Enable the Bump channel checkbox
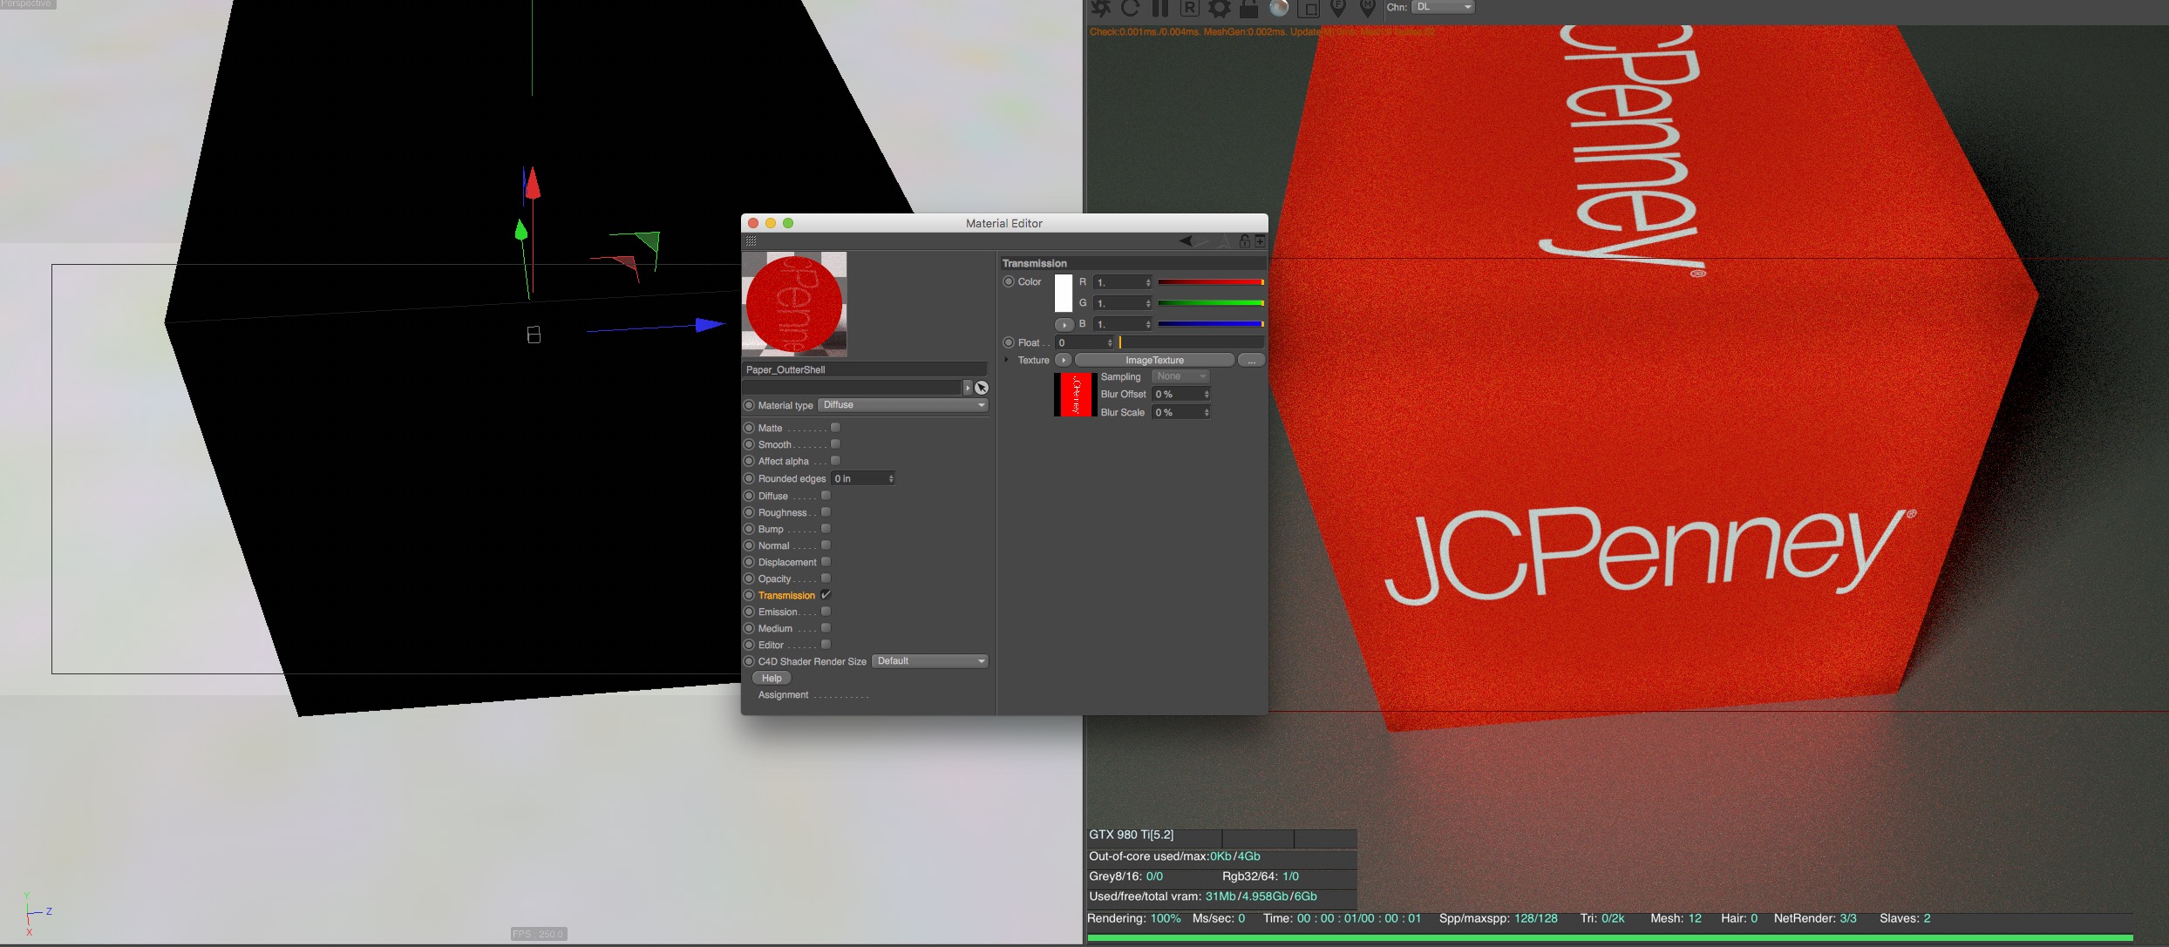Viewport: 2169px width, 947px height. click(x=826, y=529)
